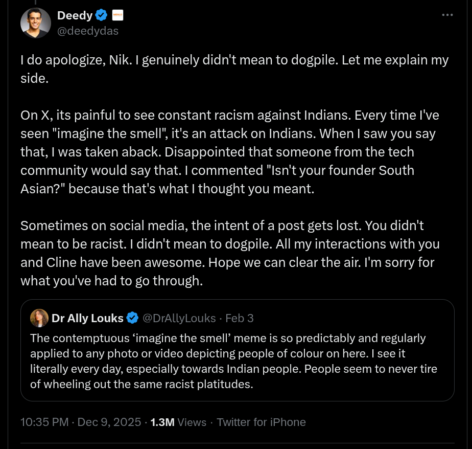Click verified badge next to Dr Ally Louks
Image resolution: width=472 pixels, height=449 pixels.
(132, 318)
